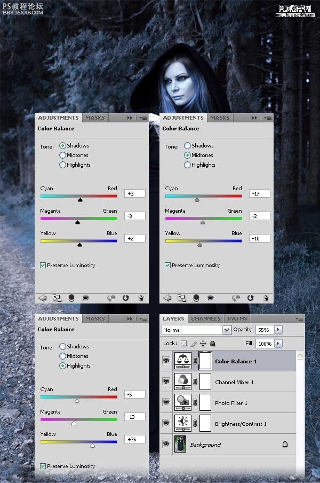
Task: Switch to the Paths tab
Action: tap(237, 318)
